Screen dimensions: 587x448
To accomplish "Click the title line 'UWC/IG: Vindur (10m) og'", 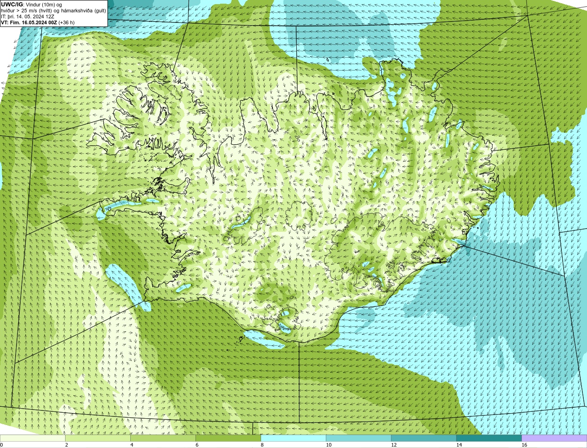I will point(31,5).
